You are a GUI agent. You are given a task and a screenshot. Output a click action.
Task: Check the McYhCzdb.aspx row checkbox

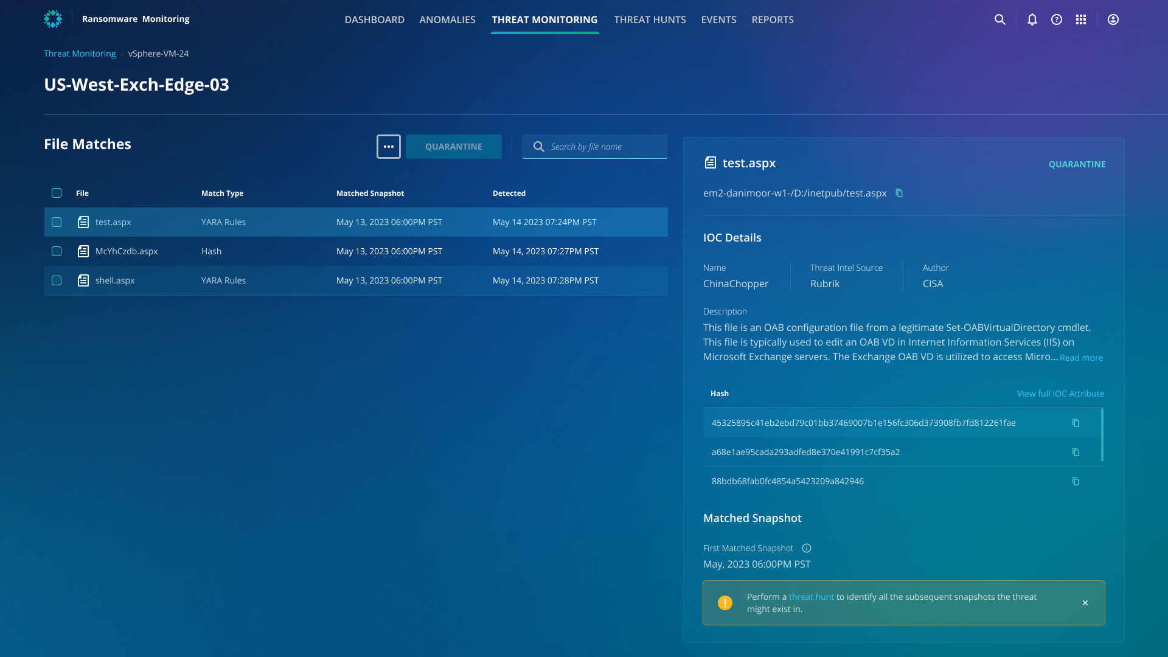coord(57,251)
